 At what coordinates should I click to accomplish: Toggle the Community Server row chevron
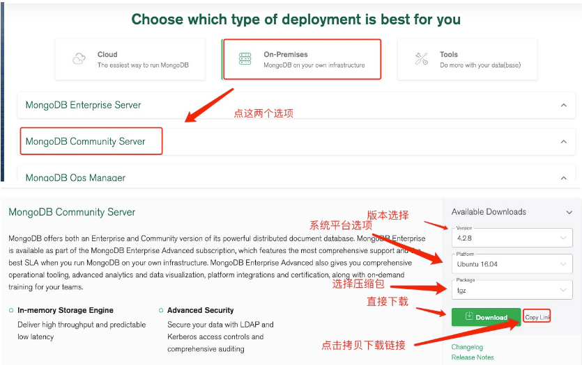563,141
